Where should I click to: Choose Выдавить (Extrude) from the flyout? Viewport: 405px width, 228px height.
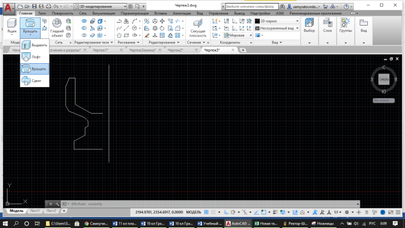(x=35, y=45)
